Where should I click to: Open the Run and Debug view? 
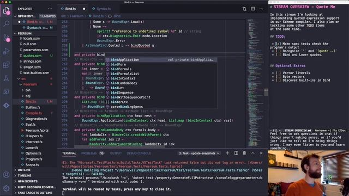pos(6,51)
